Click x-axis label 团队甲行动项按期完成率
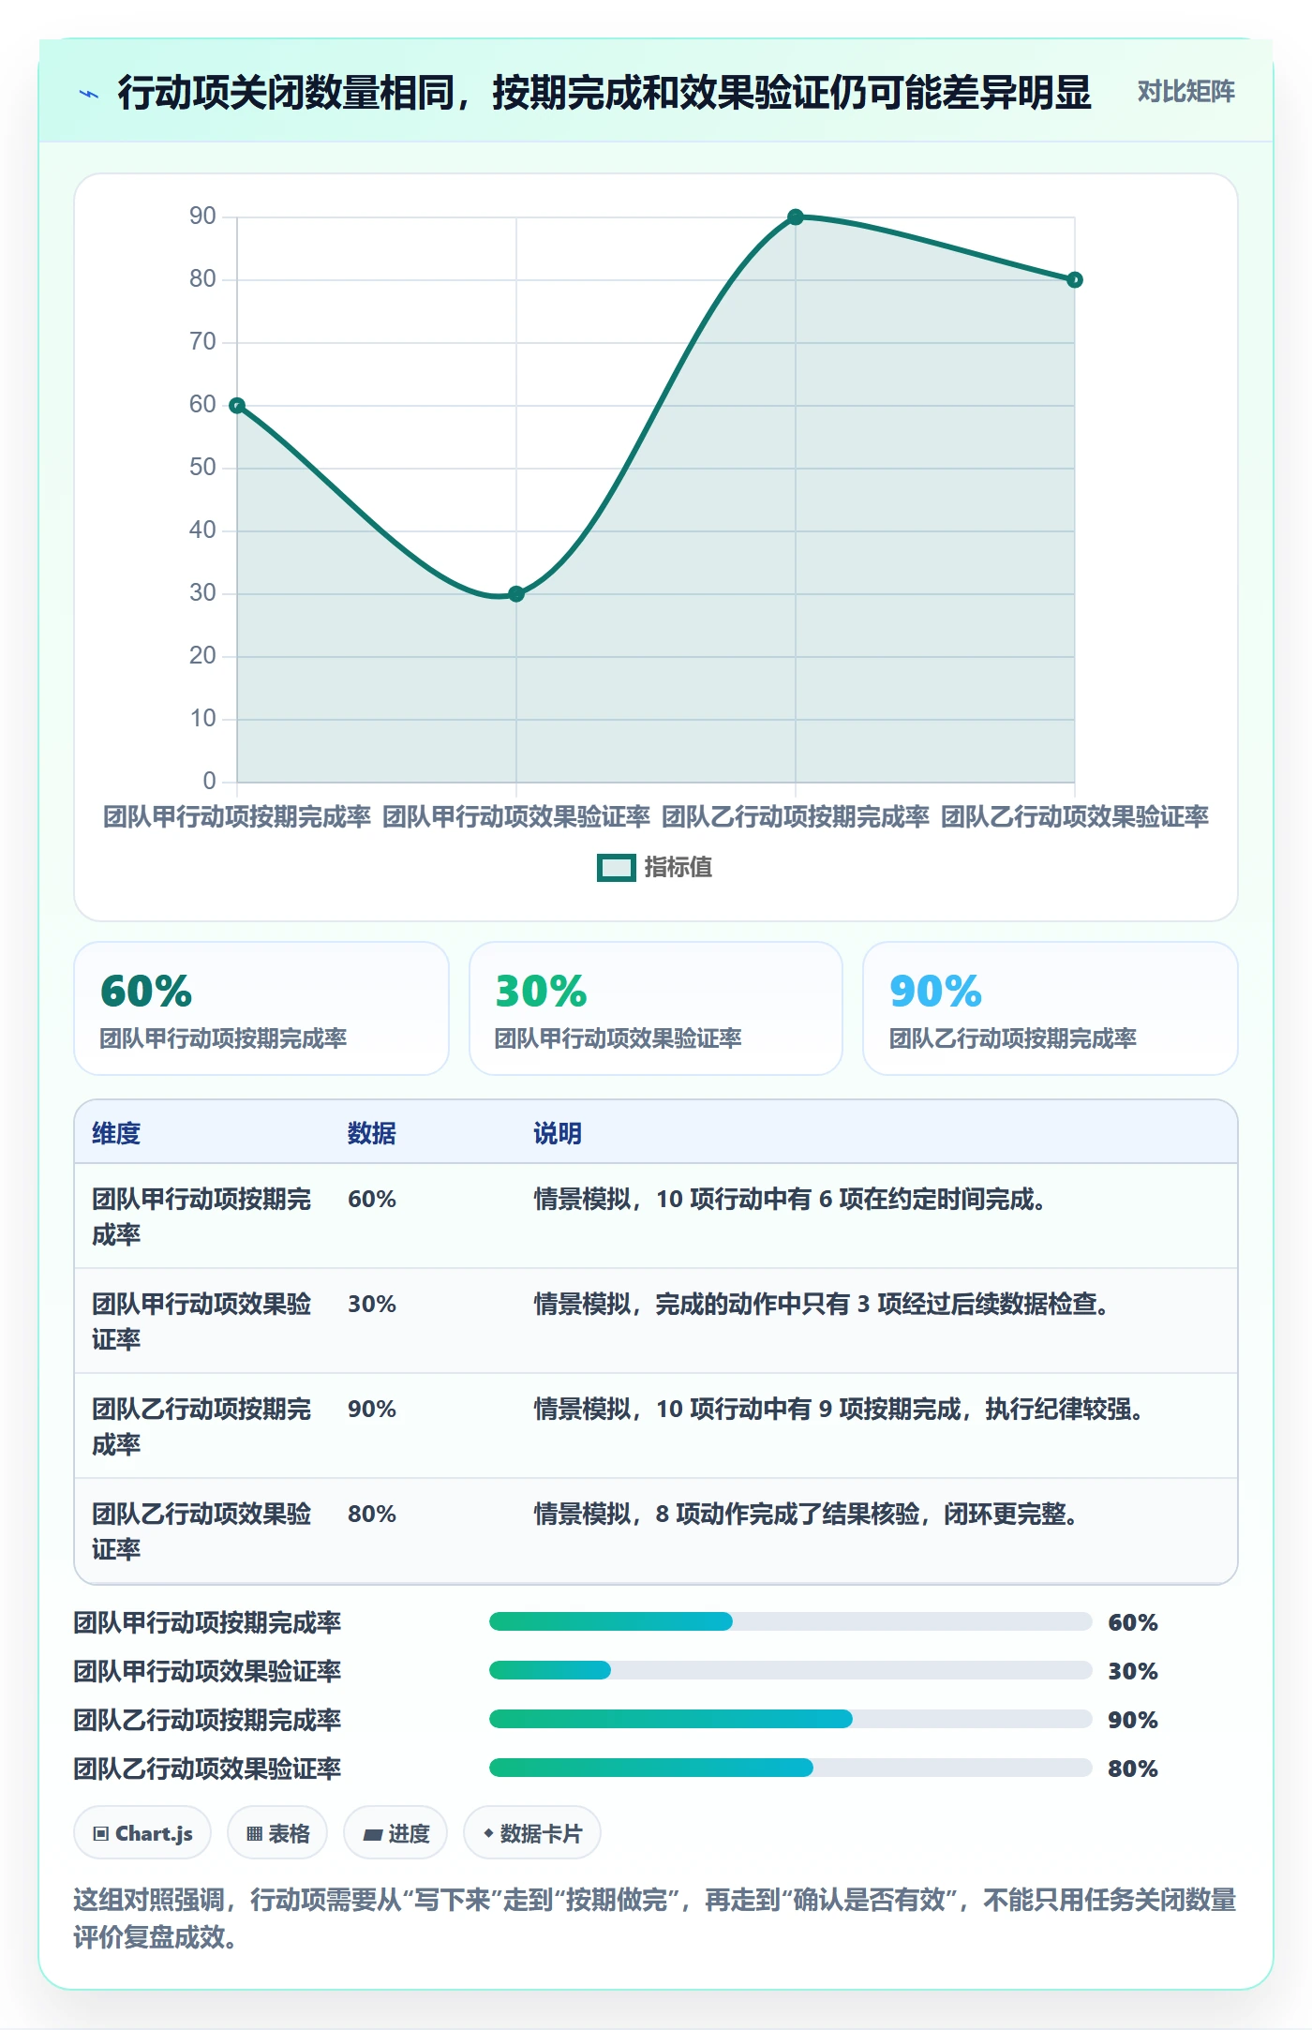Screen dimensions: 1312x2030 237,817
